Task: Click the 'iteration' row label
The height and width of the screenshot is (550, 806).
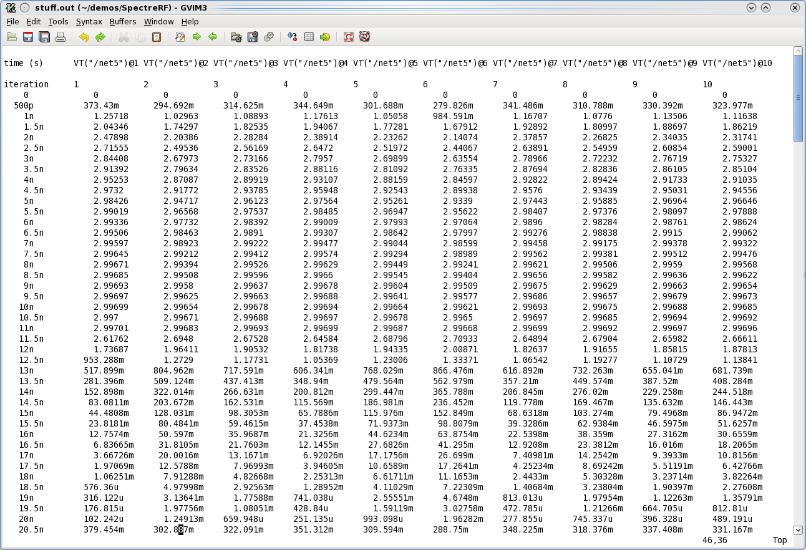Action: (26, 84)
